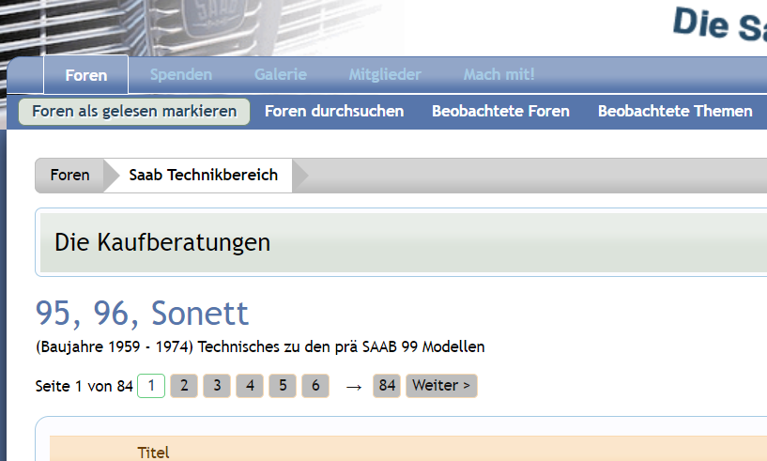Switch to the Galerie tab

click(281, 74)
